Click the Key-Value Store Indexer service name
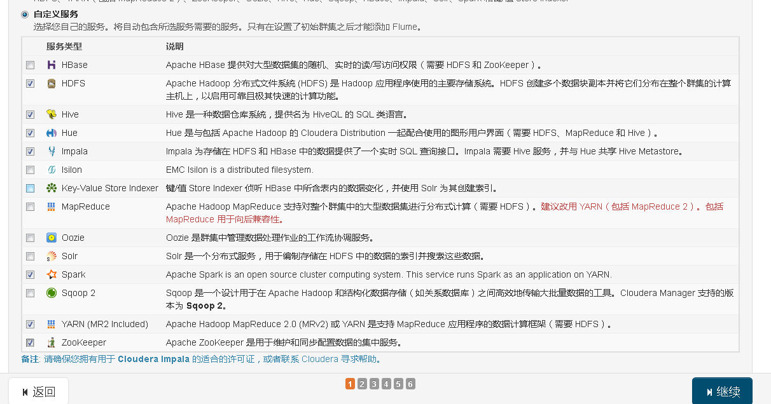Viewport: 771px width, 404px height. click(x=110, y=188)
